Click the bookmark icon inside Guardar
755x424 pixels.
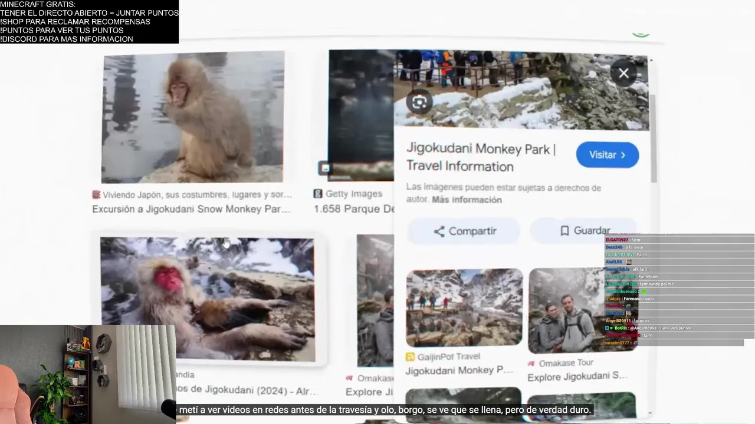point(564,231)
